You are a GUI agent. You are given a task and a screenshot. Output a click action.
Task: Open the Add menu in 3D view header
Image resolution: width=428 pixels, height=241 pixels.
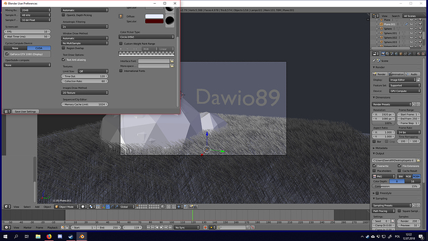[x=37, y=207]
